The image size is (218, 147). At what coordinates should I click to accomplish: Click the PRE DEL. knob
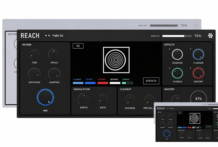pos(149,99)
